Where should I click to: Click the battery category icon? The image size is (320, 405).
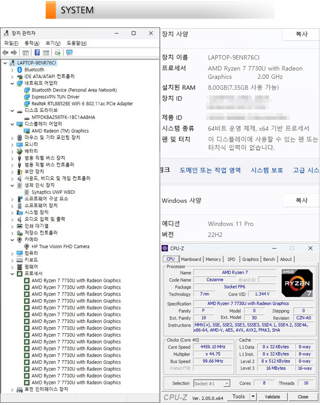(x=20, y=151)
